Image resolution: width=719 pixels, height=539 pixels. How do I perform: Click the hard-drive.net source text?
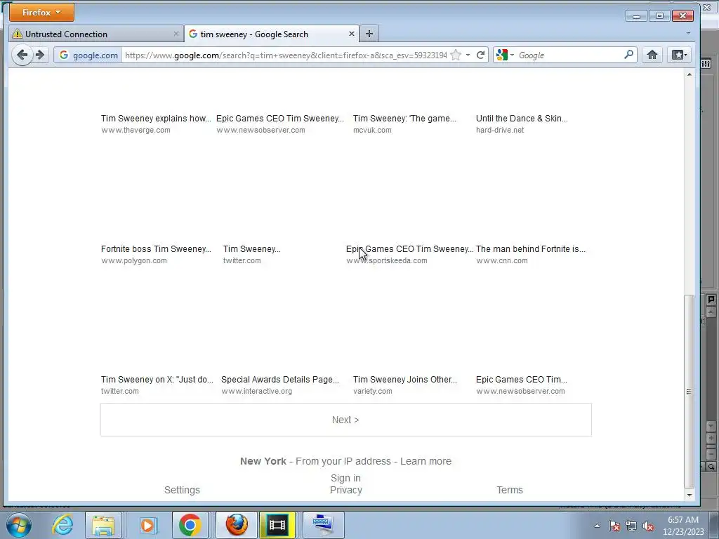(x=500, y=130)
